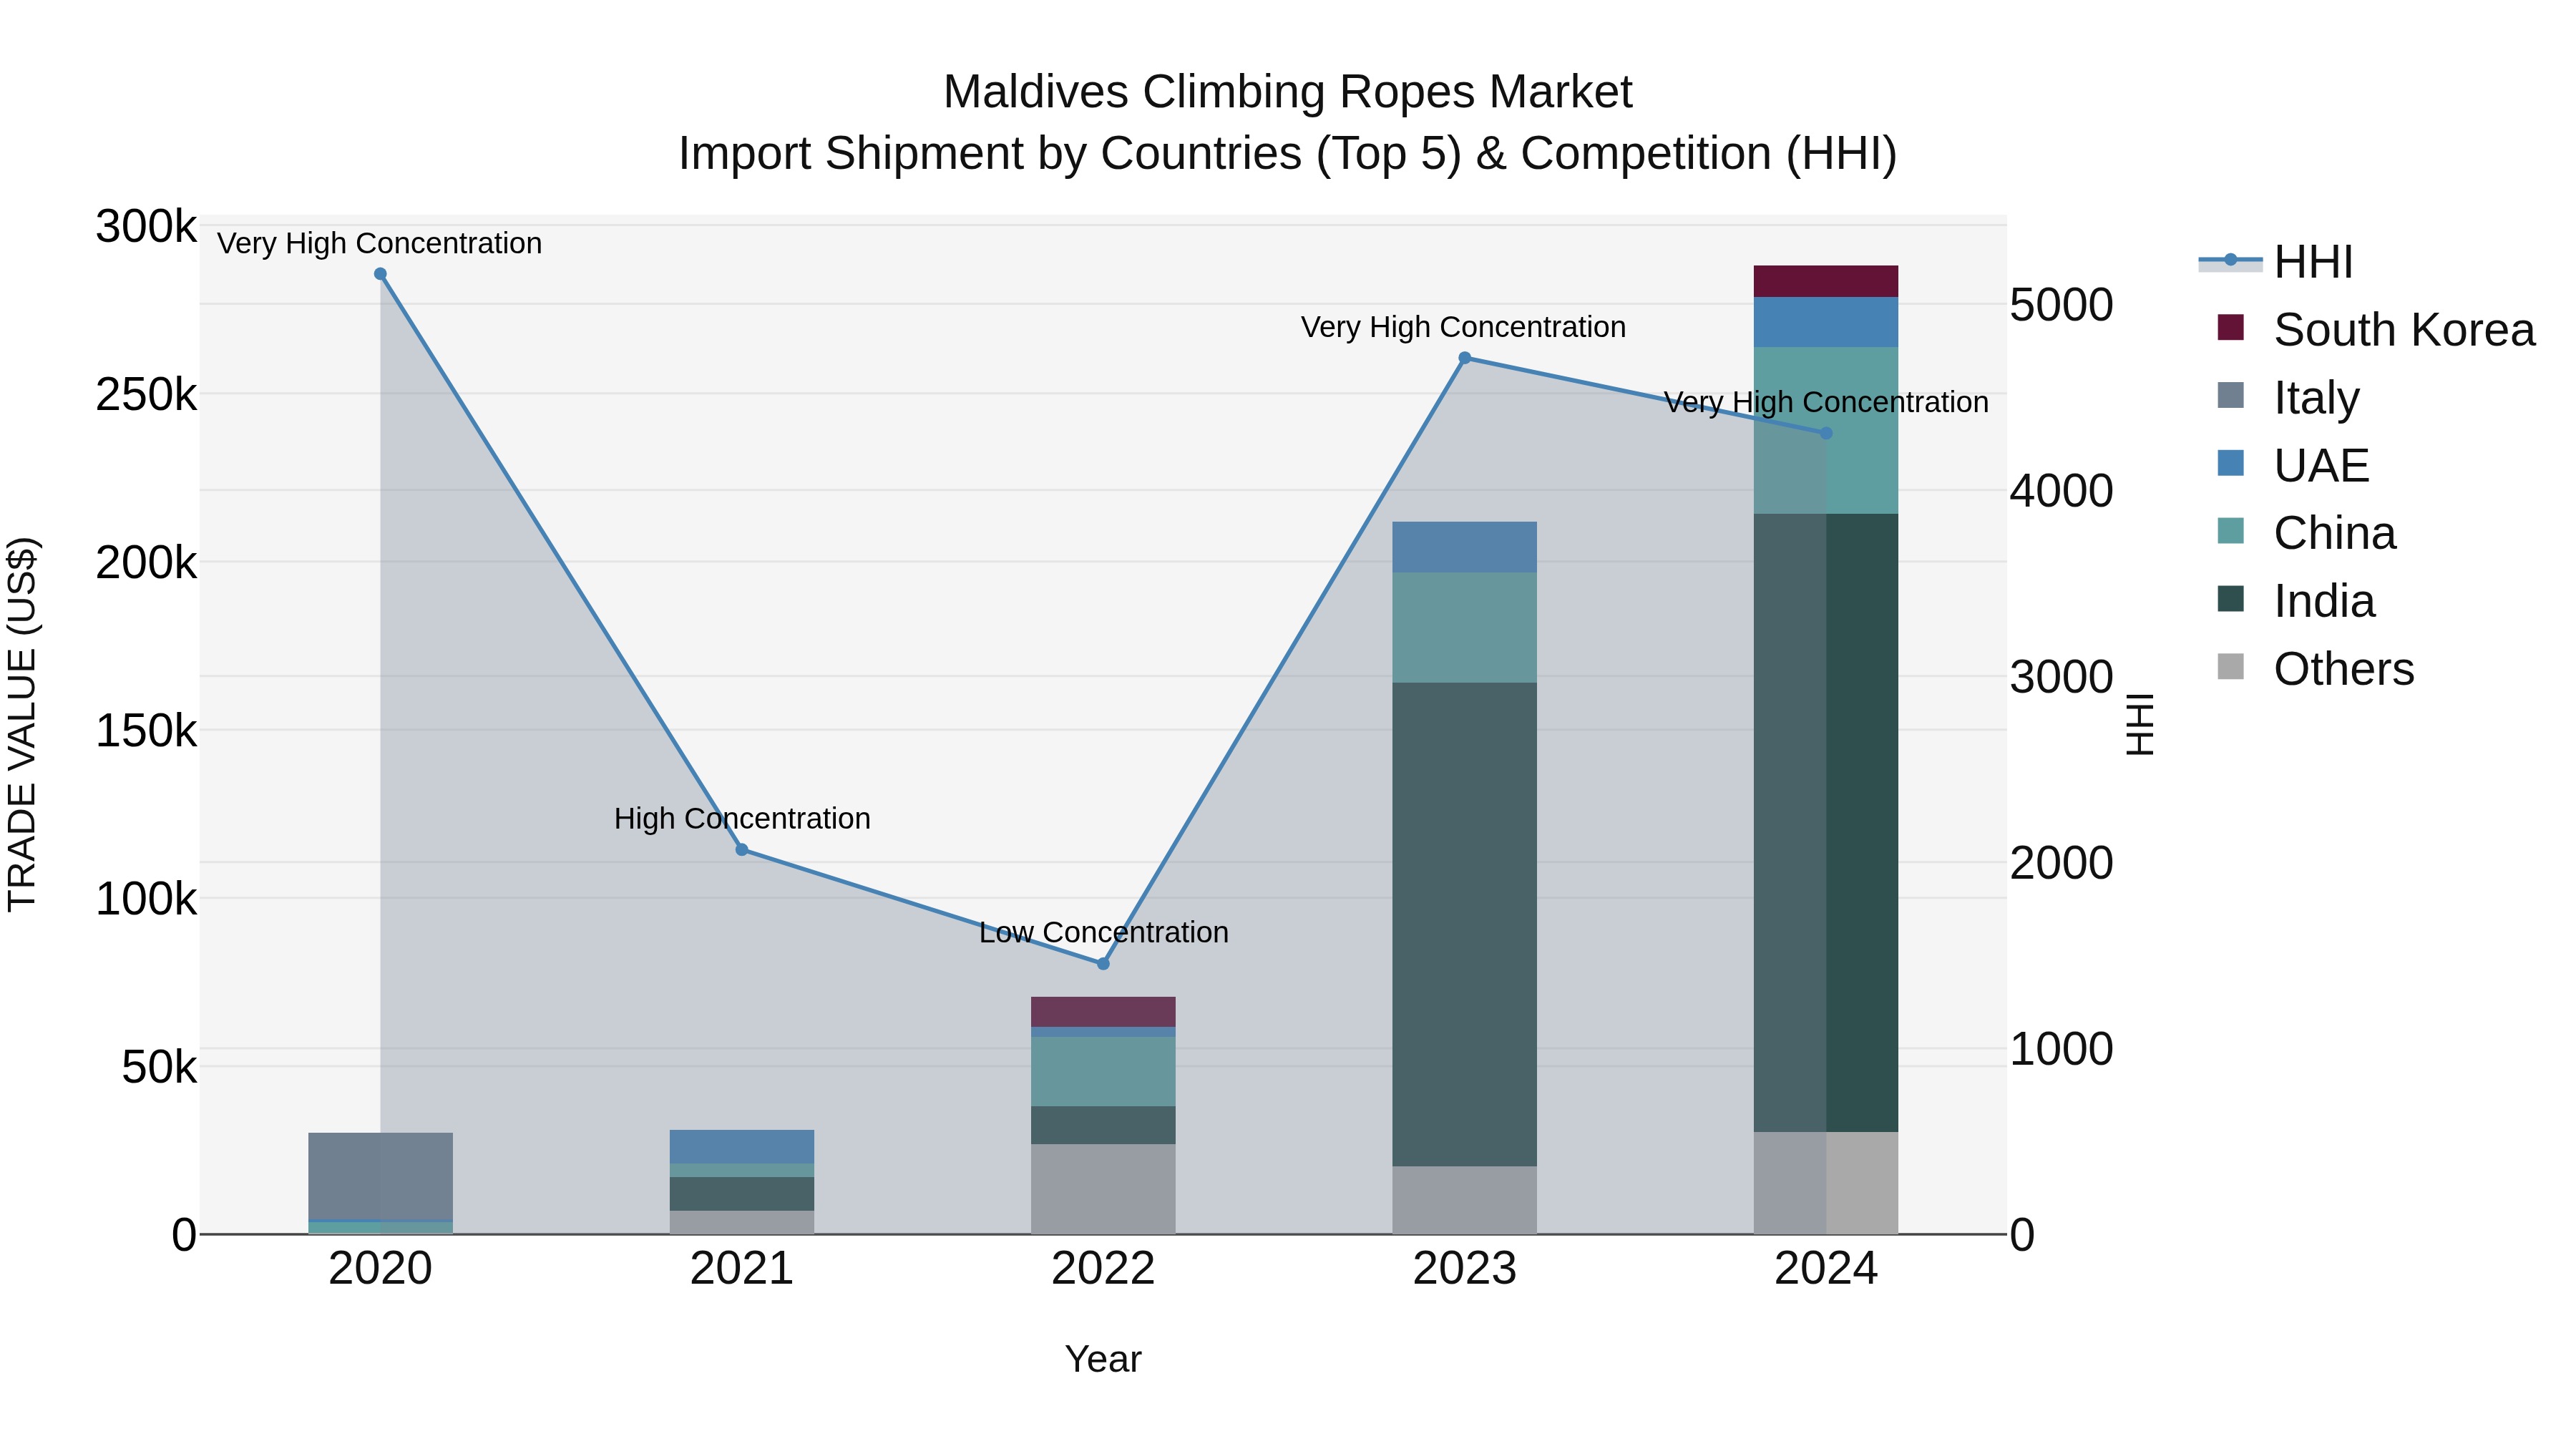2576x1449 pixels.
Task: Click the Italy gray-blue legend swatch
Action: click(x=2231, y=395)
